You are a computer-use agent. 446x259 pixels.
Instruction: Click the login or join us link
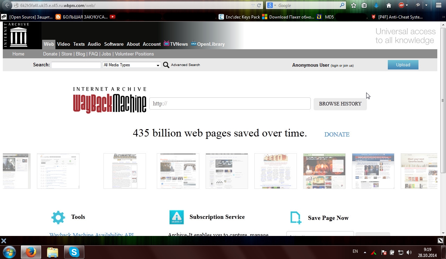click(x=342, y=66)
